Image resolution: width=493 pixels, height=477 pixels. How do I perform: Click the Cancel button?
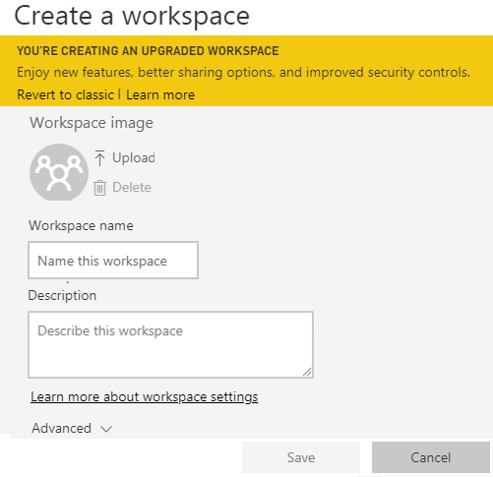[x=431, y=457]
